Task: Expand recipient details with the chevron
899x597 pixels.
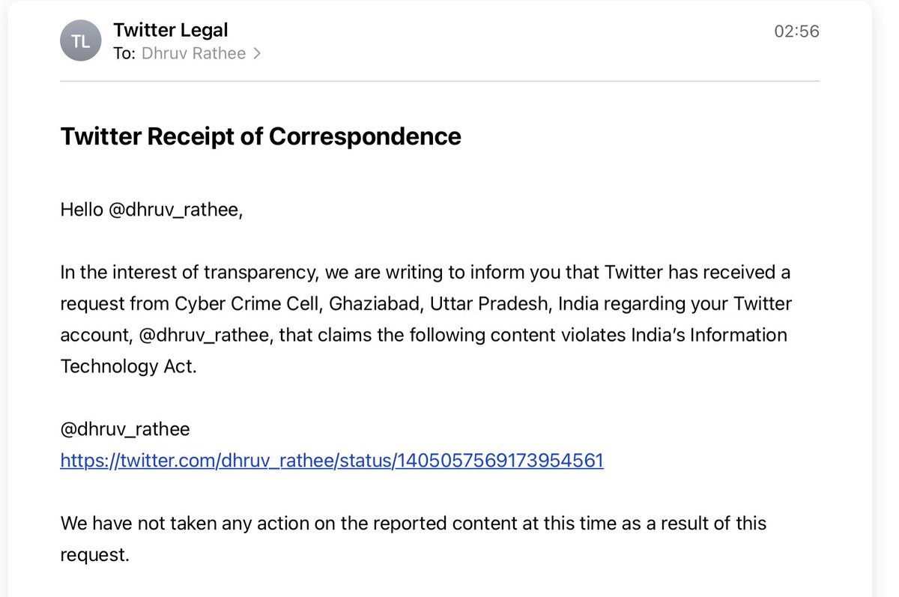Action: 257,54
